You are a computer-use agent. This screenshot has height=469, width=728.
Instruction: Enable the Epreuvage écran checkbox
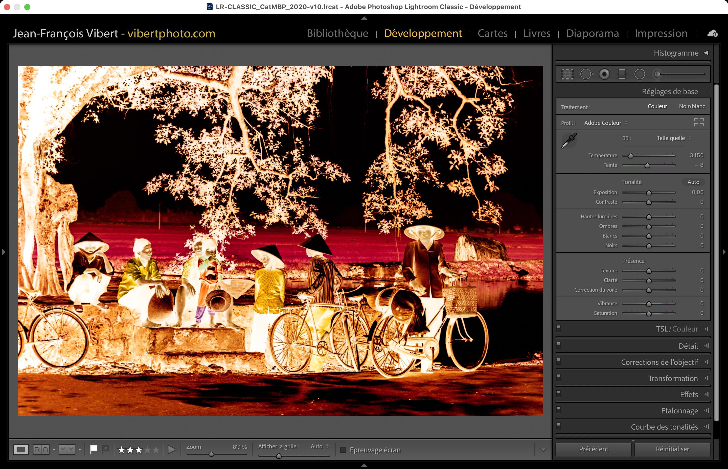click(x=343, y=450)
